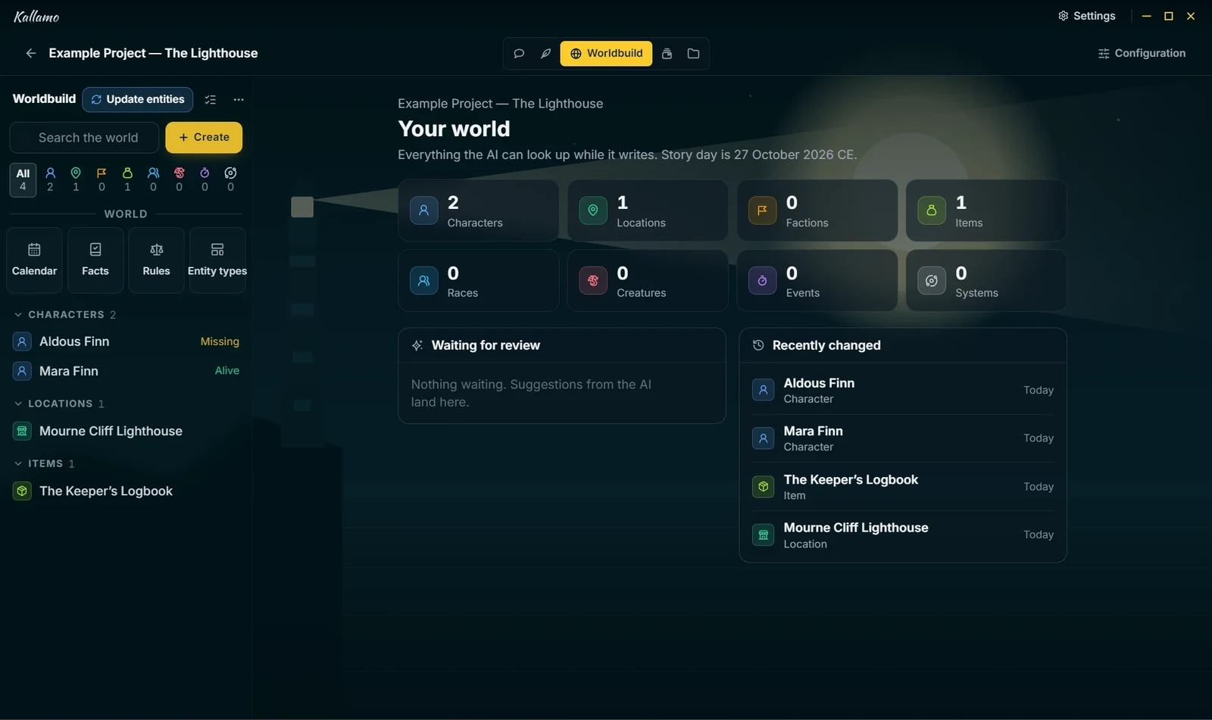Open the 0 Factions stat card
The width and height of the screenshot is (1212, 720).
(x=817, y=210)
